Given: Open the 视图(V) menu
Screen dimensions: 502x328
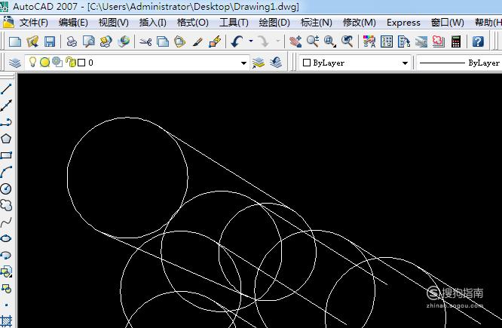Looking at the screenshot, I should tap(114, 23).
